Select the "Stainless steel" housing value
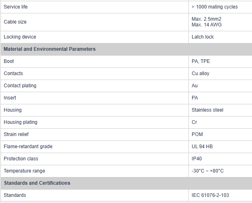Image resolution: width=252 pixels, height=203 pixels. (x=208, y=110)
